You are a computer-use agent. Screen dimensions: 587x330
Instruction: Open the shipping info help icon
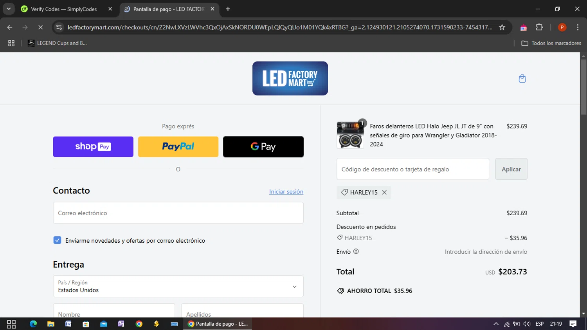click(x=356, y=251)
